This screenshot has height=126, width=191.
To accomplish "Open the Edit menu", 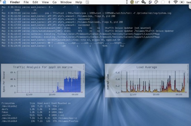I will point(35,2).
